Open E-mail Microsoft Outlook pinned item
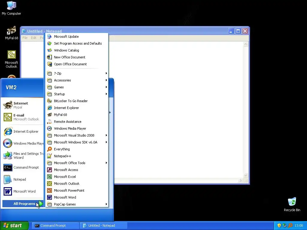307x230 pixels. [23, 117]
